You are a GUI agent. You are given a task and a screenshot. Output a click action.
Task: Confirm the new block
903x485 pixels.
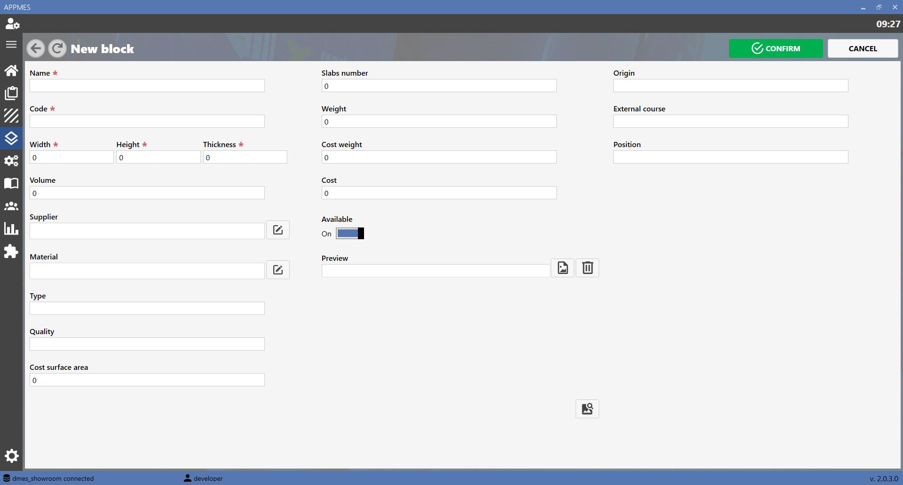point(776,48)
